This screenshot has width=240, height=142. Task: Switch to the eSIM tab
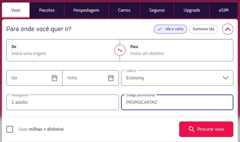coord(224,10)
